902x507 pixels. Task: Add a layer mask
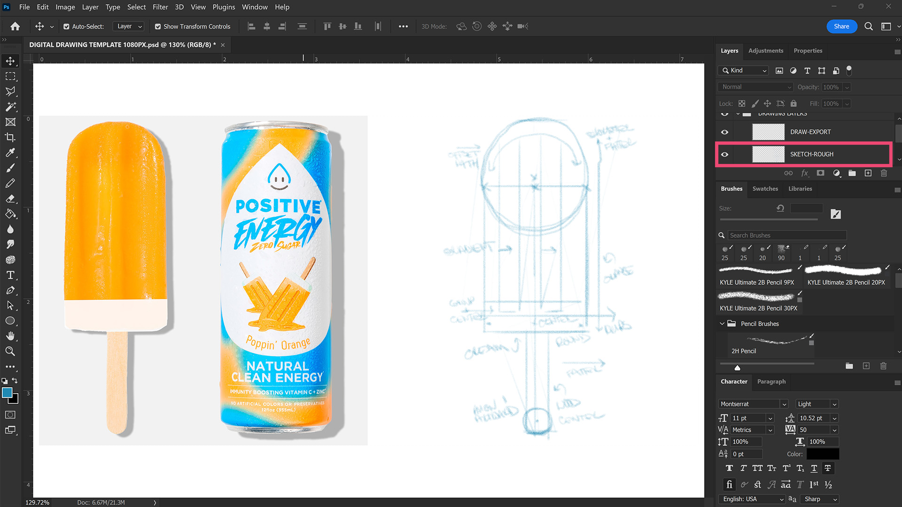pyautogui.click(x=820, y=173)
